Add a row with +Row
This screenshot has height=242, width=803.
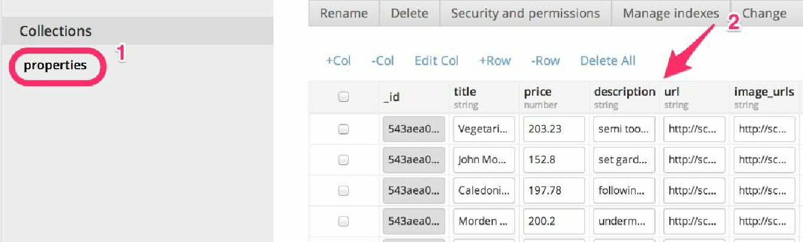[495, 61]
